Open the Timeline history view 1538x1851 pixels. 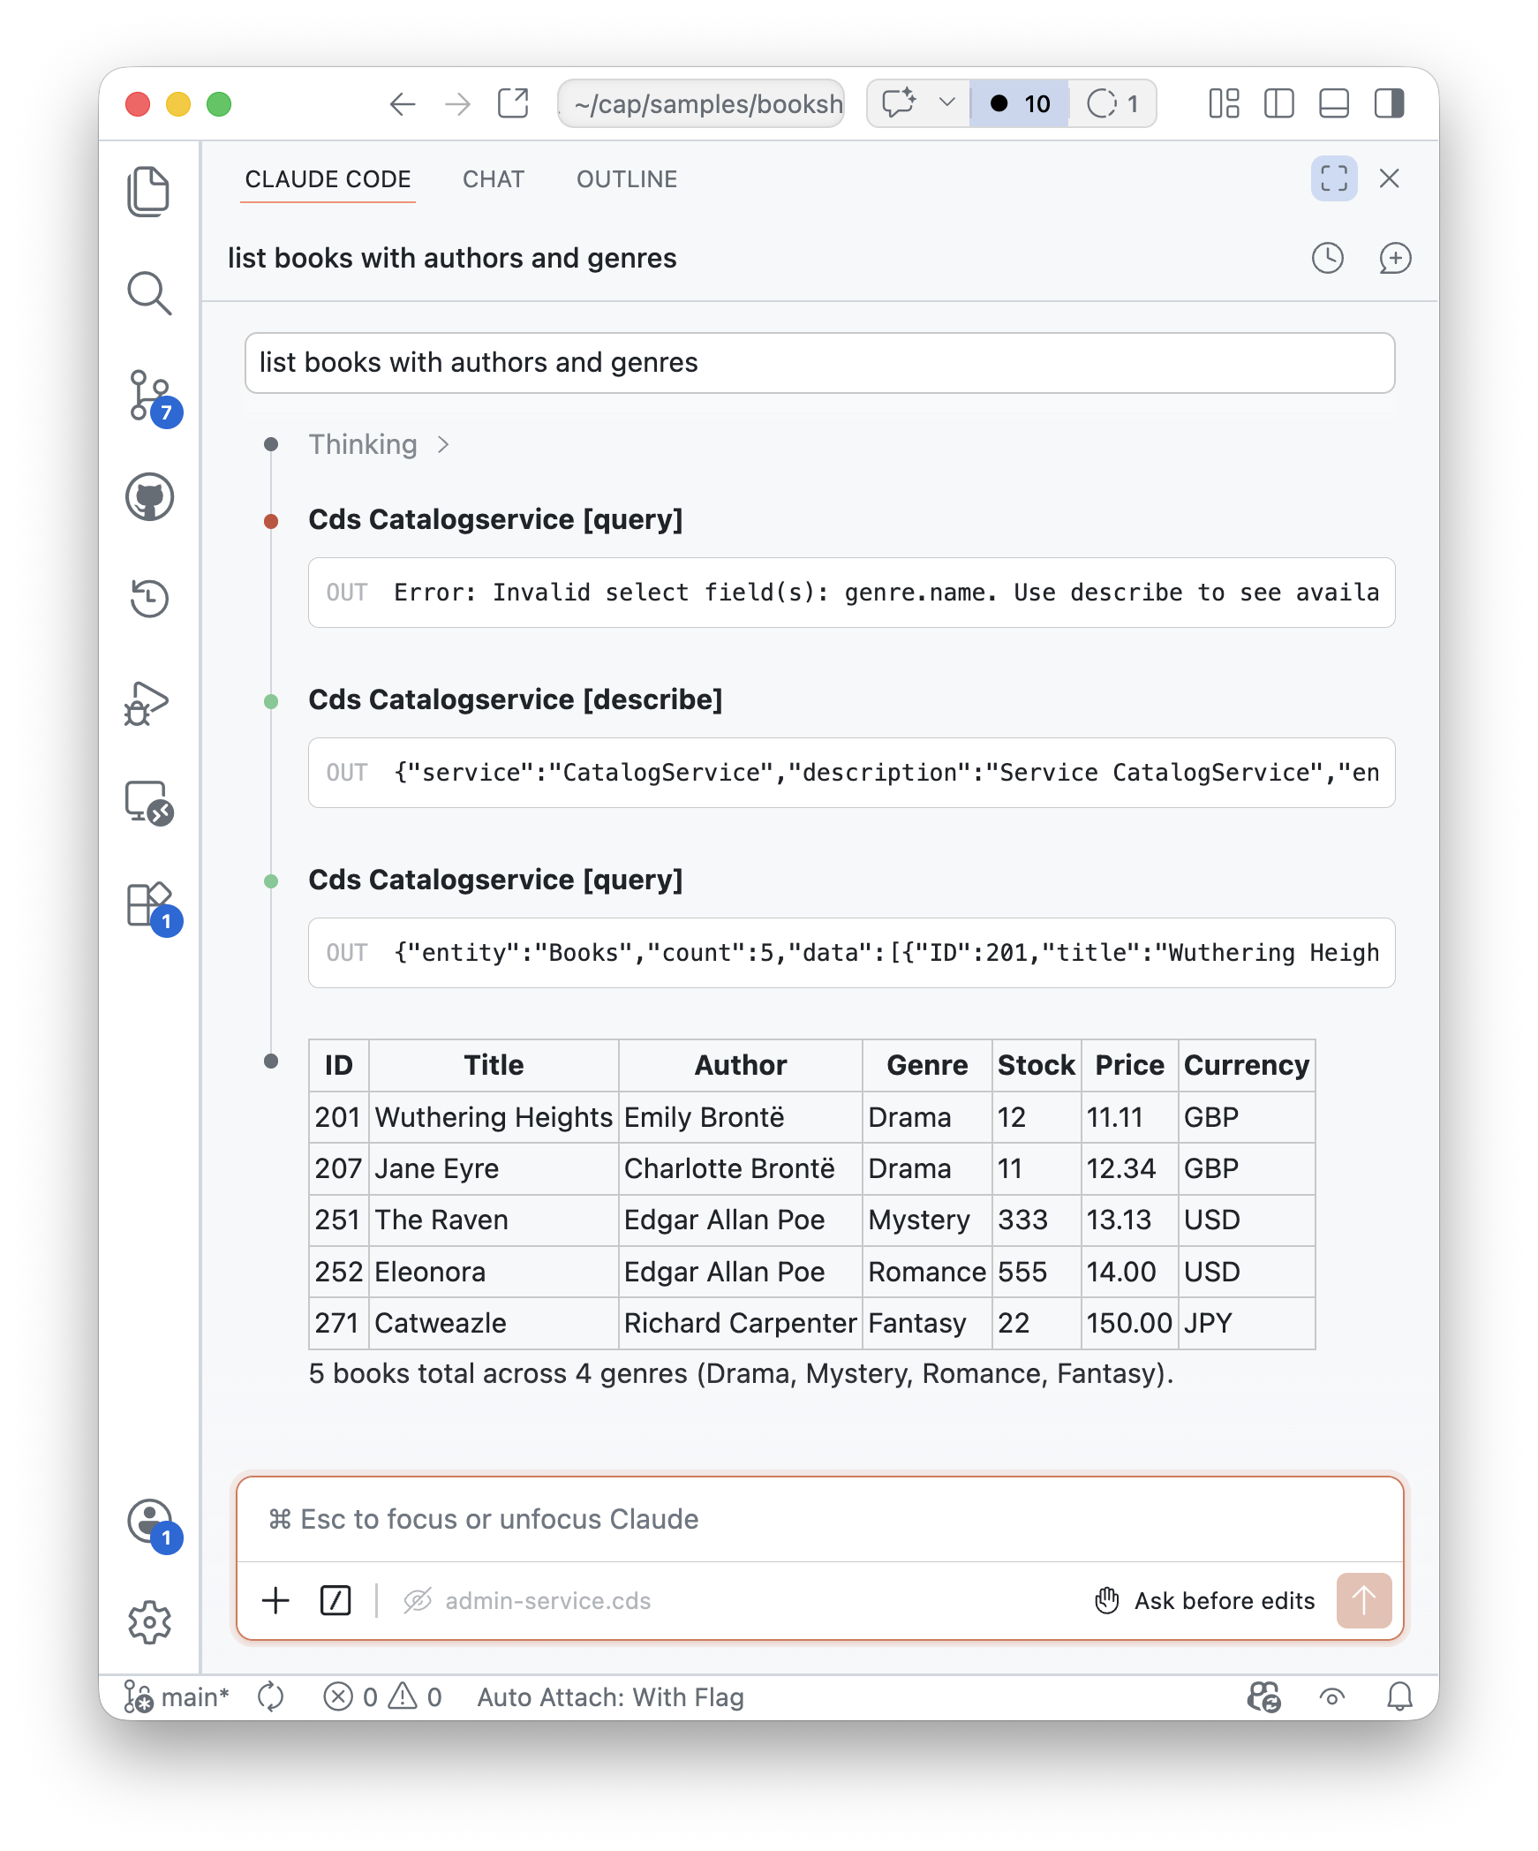(x=149, y=598)
